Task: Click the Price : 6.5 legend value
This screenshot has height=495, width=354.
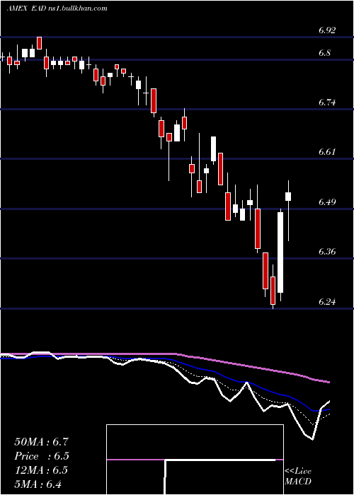Action: [42, 456]
